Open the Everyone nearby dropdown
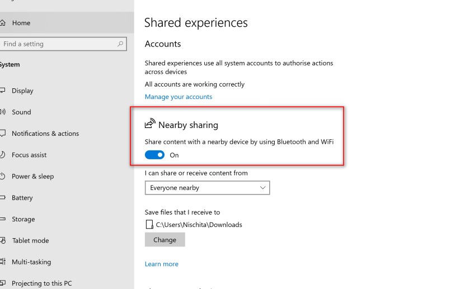The height and width of the screenshot is (289, 465). point(207,188)
